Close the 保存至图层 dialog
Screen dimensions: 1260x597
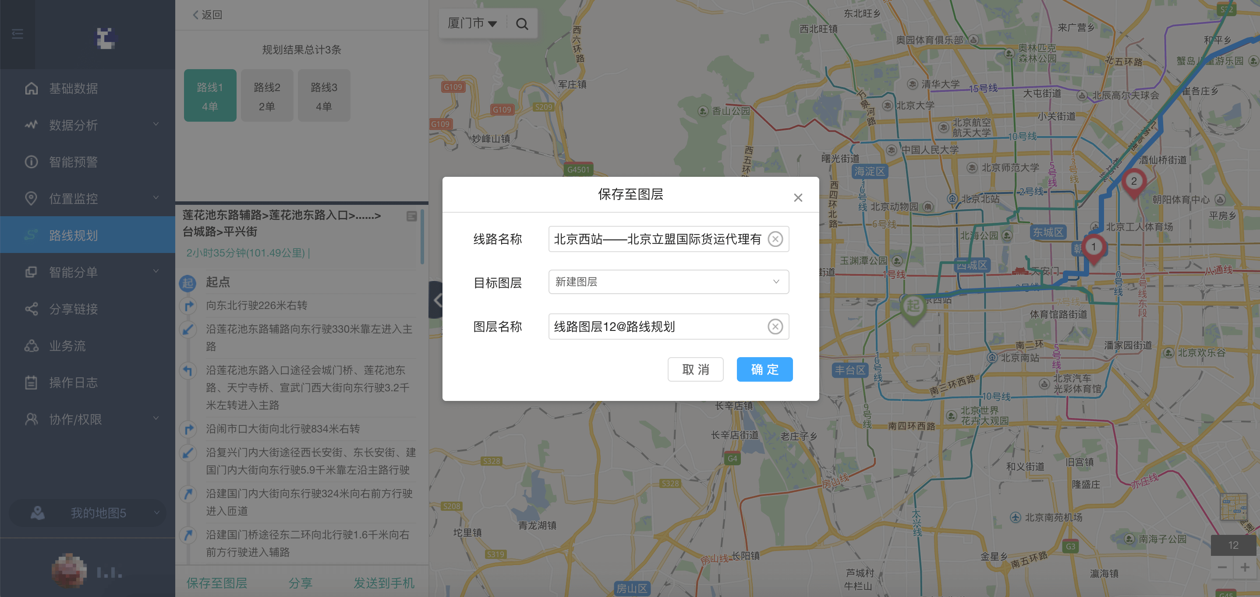[x=798, y=197]
